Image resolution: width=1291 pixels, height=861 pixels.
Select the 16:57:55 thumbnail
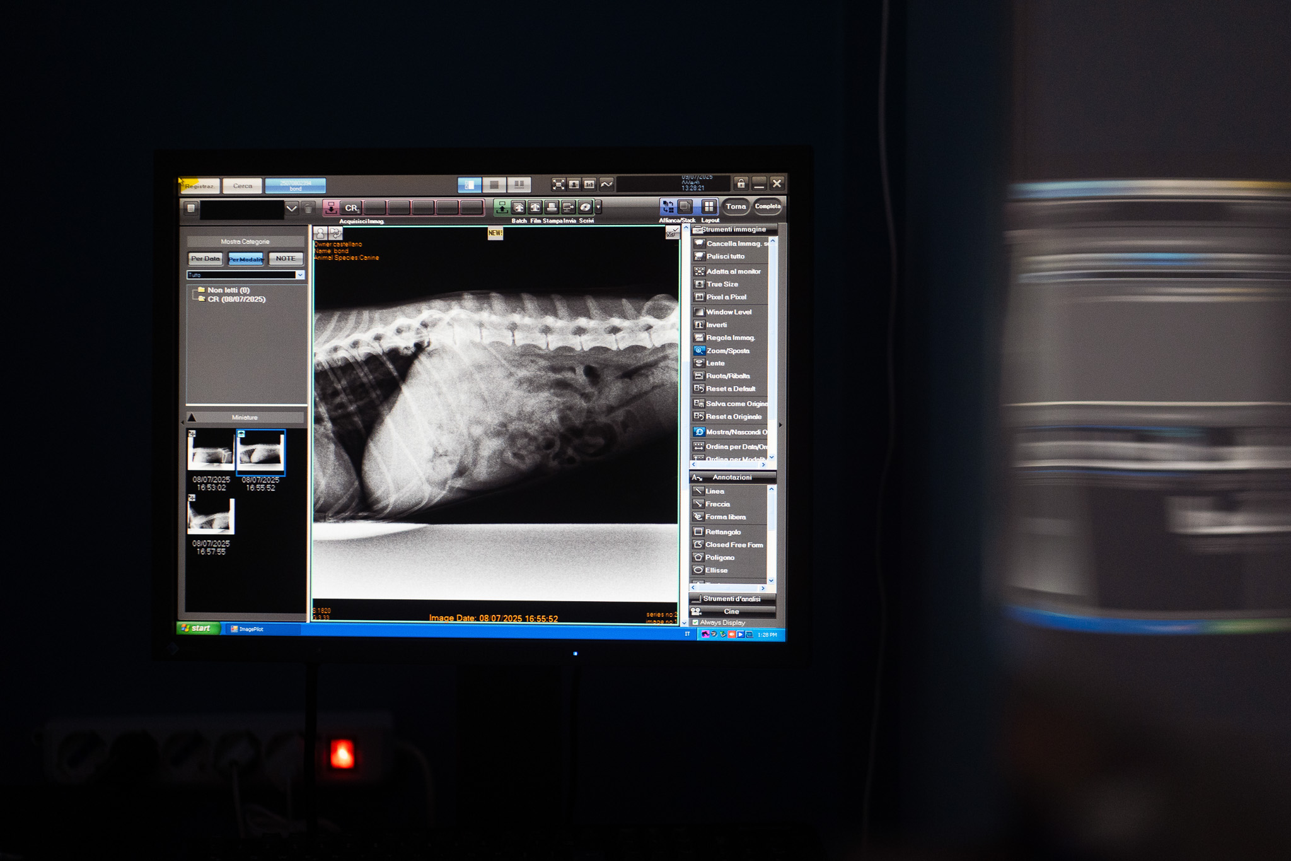pos(211,516)
